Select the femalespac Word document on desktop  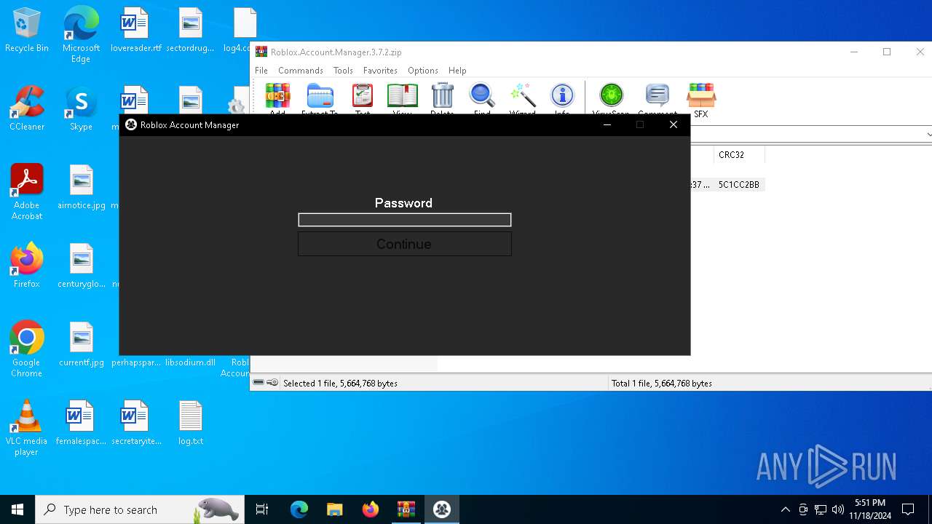coord(81,424)
